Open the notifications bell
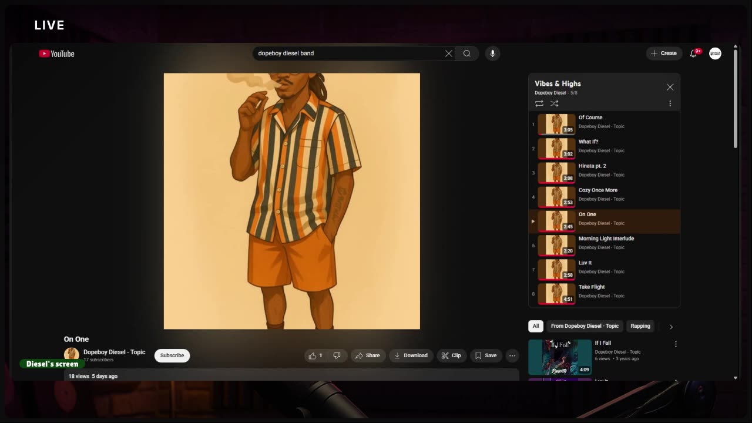The width and height of the screenshot is (752, 423). click(x=693, y=53)
